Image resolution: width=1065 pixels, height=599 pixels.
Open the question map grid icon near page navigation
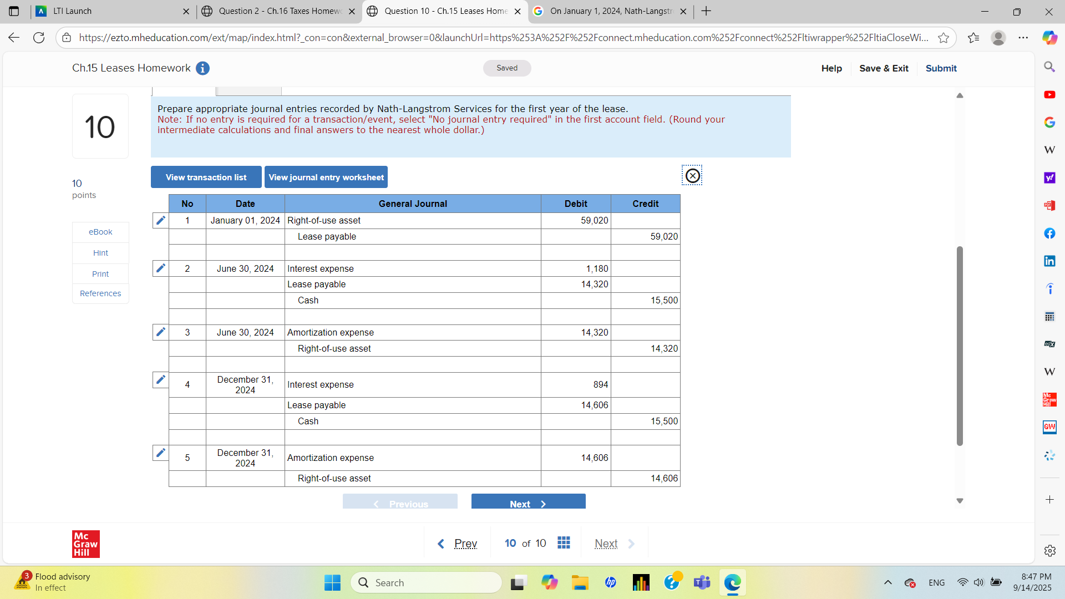pyautogui.click(x=564, y=543)
